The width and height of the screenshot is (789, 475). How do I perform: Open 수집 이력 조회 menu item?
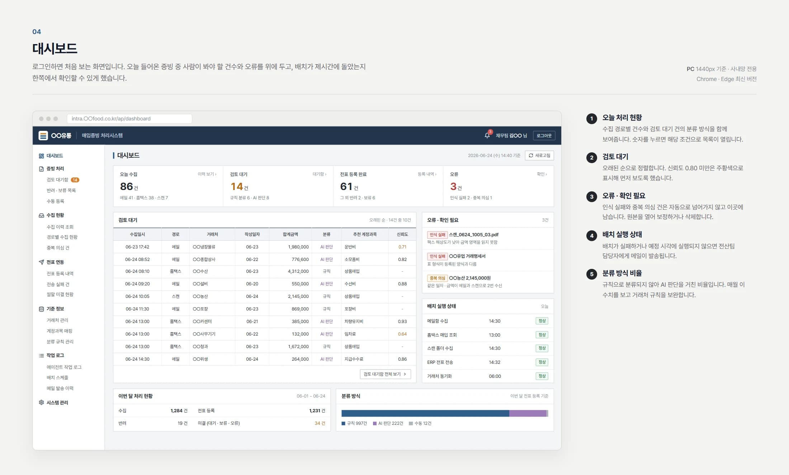(x=60, y=227)
